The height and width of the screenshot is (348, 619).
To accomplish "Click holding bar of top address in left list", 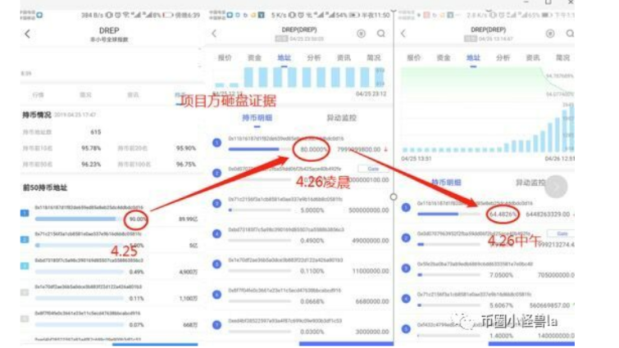I will tap(79, 219).
